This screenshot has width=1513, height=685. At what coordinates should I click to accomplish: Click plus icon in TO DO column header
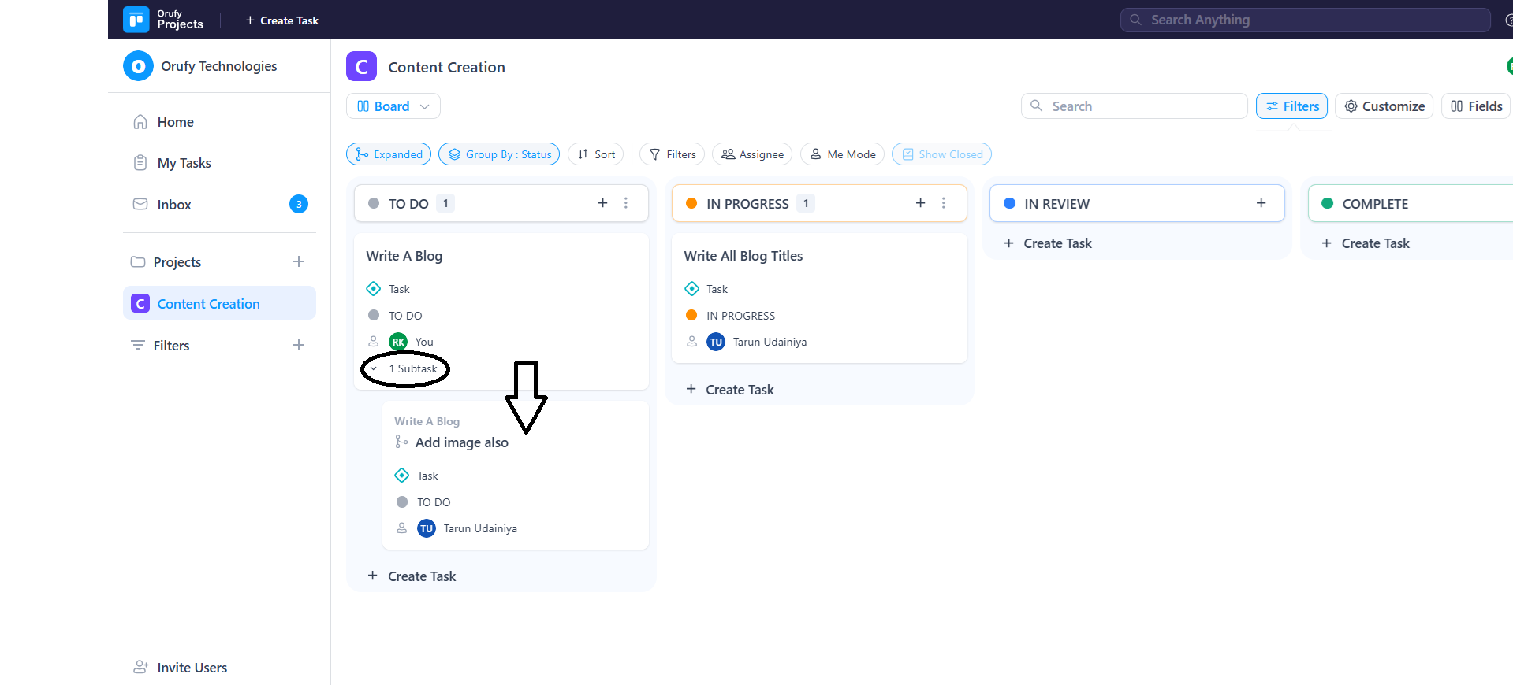(602, 203)
